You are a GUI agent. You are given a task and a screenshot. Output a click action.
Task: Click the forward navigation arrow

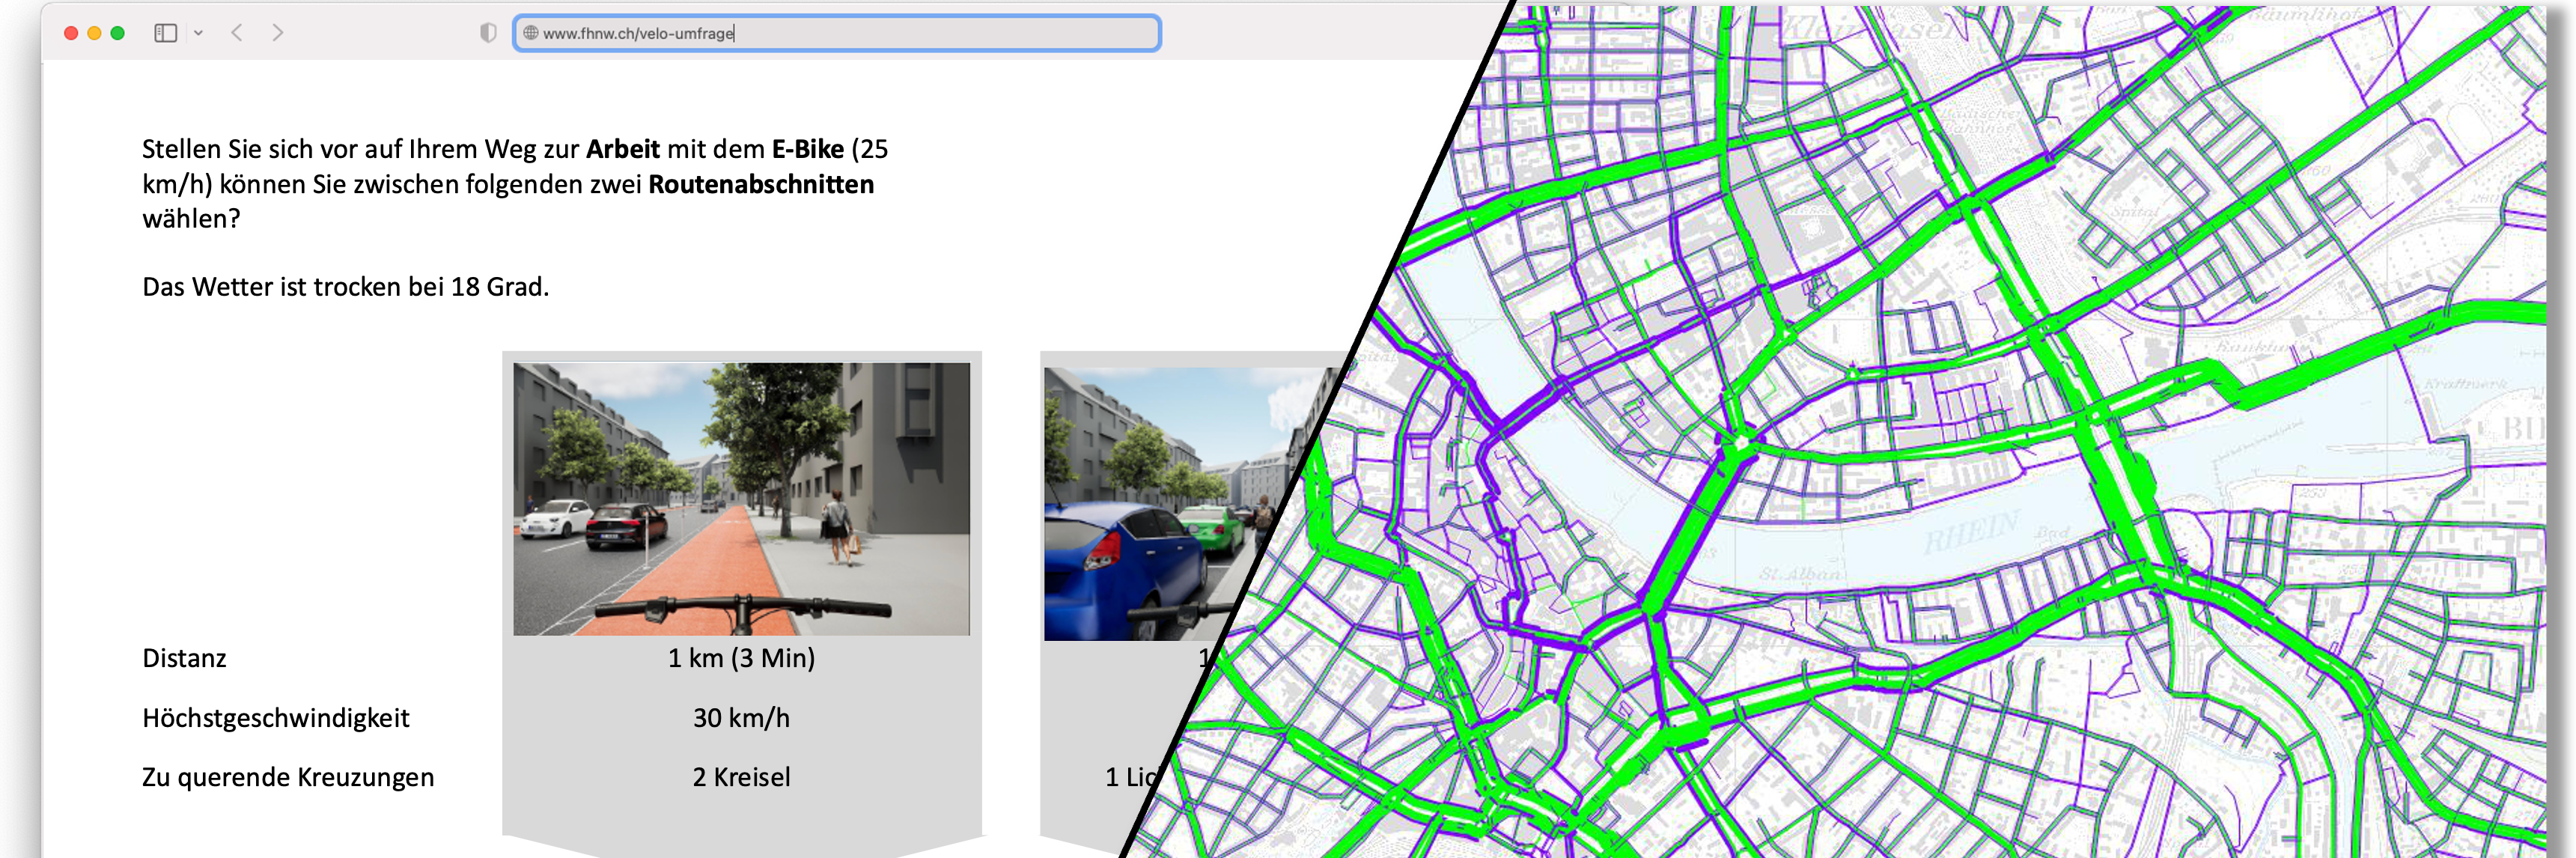click(278, 33)
